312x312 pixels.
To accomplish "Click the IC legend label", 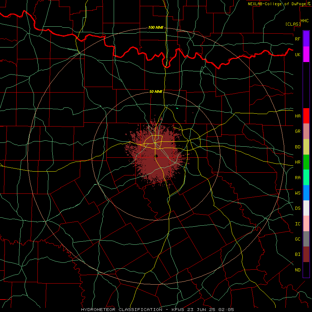I will point(297,224).
